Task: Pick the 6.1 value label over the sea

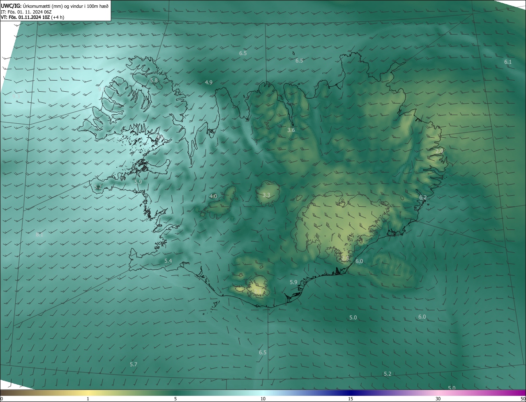Action: pyautogui.click(x=508, y=62)
